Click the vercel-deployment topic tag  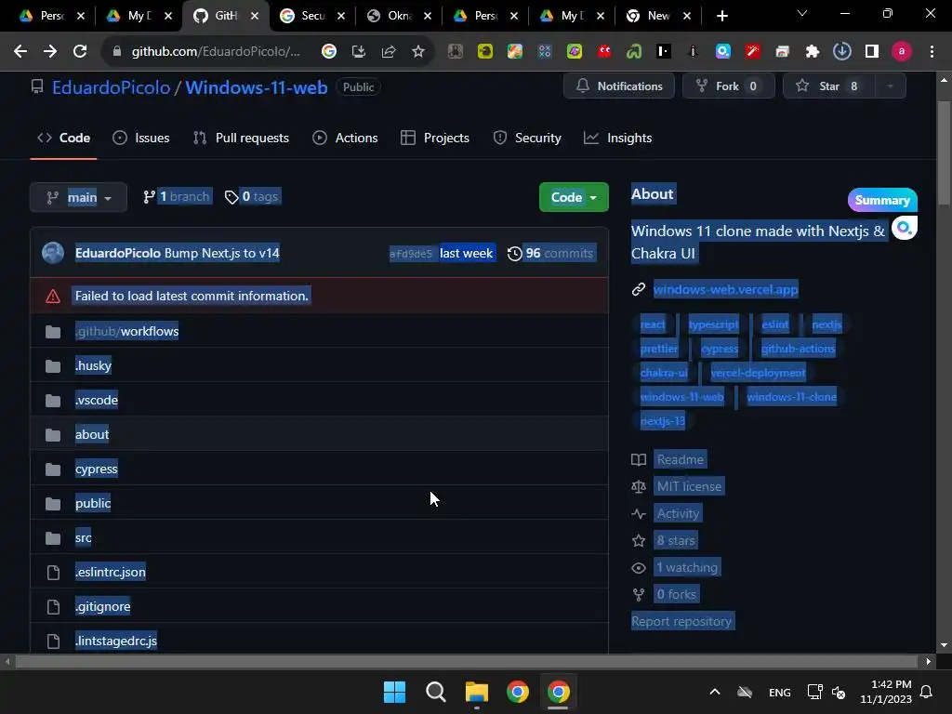759,373
